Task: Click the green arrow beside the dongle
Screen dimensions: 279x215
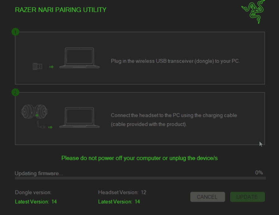Action: [x=51, y=67]
